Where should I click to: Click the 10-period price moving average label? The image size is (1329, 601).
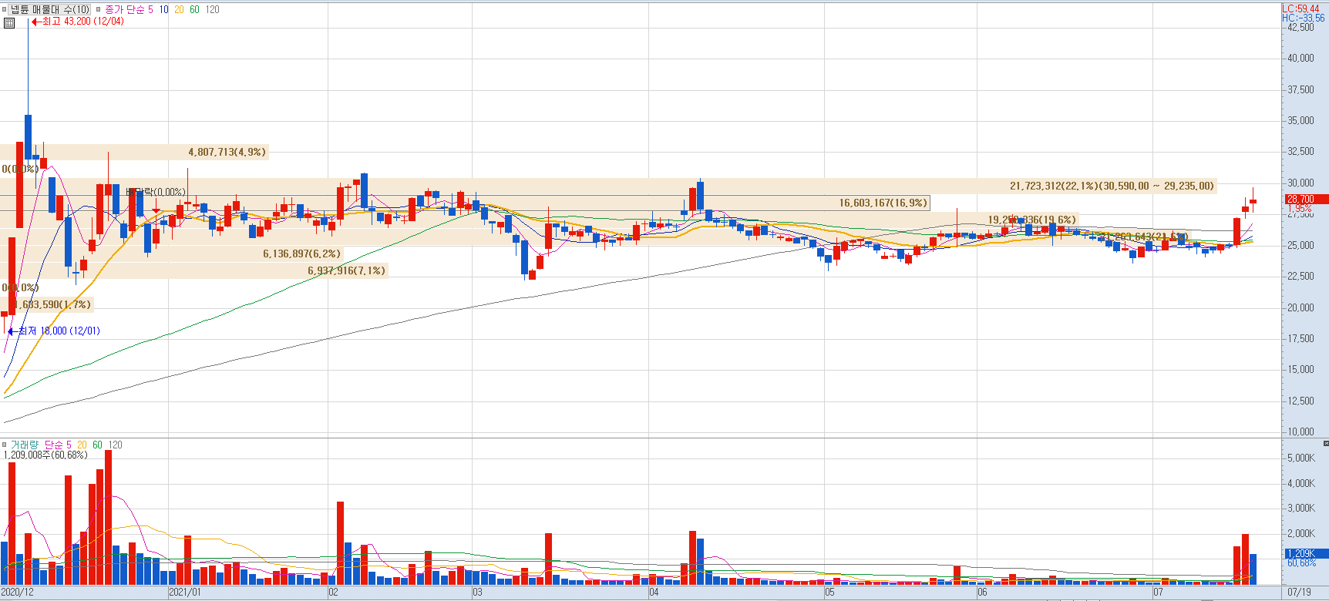(163, 9)
